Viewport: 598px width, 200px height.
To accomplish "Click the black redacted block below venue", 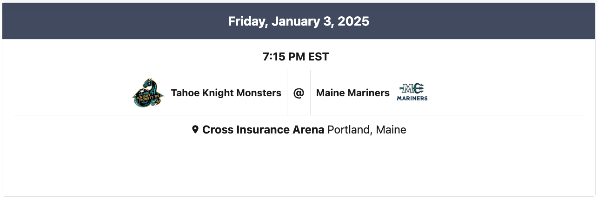I will pyautogui.click(x=298, y=166).
